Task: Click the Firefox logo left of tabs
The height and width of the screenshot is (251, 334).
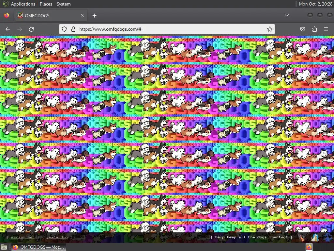Action: point(7,15)
